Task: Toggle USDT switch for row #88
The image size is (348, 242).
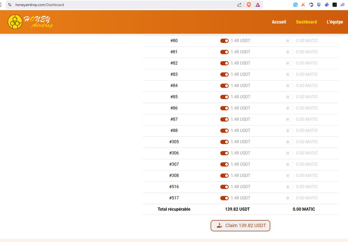Action: click(x=224, y=131)
